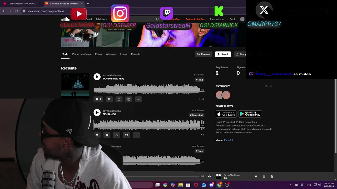Toggle player volume mute icon
Image resolution: width=337 pixels, height=189 pixels.
[x=209, y=176]
